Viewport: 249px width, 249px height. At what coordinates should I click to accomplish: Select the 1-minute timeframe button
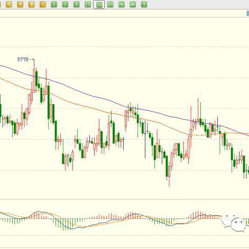tap(54, 4)
